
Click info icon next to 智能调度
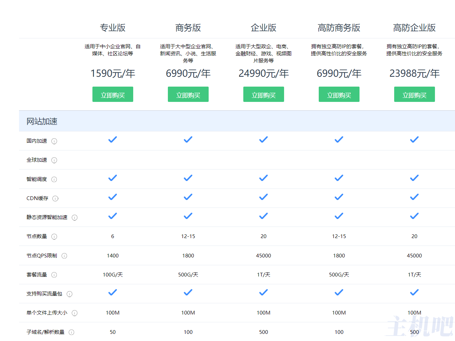tap(54, 179)
